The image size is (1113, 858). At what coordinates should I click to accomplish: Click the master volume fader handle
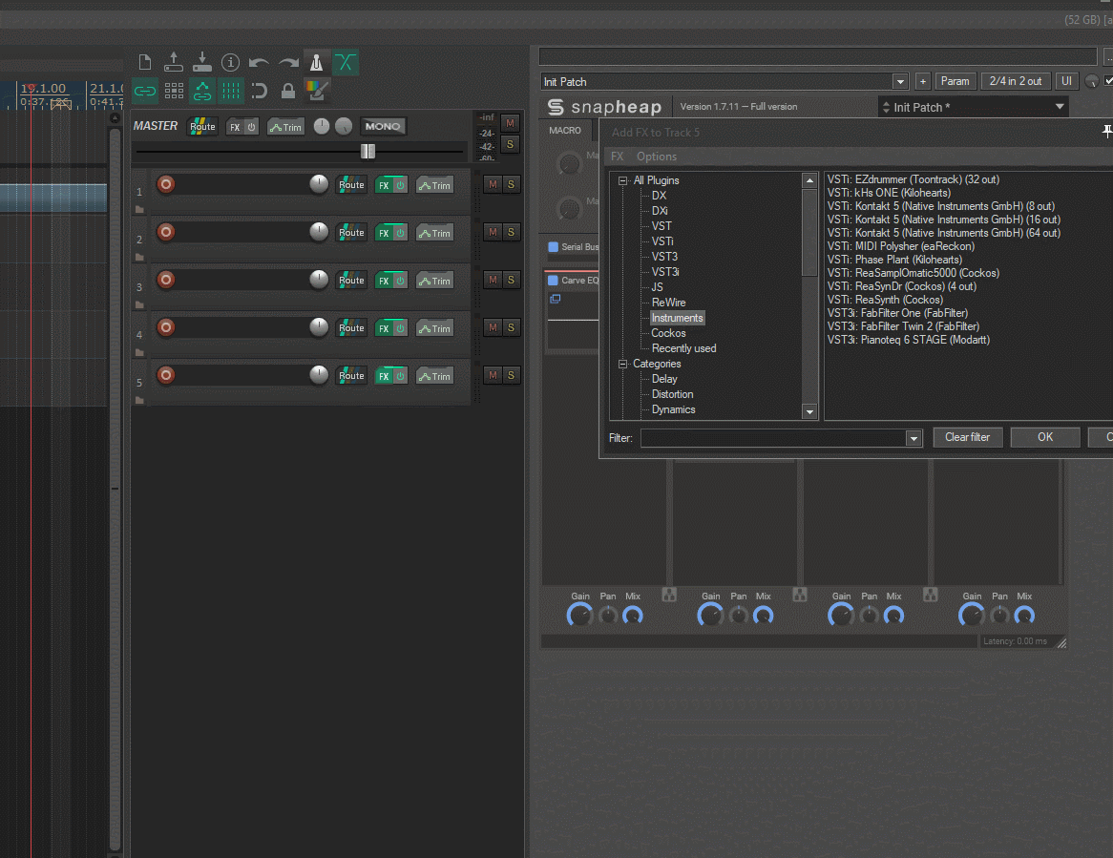tap(367, 151)
